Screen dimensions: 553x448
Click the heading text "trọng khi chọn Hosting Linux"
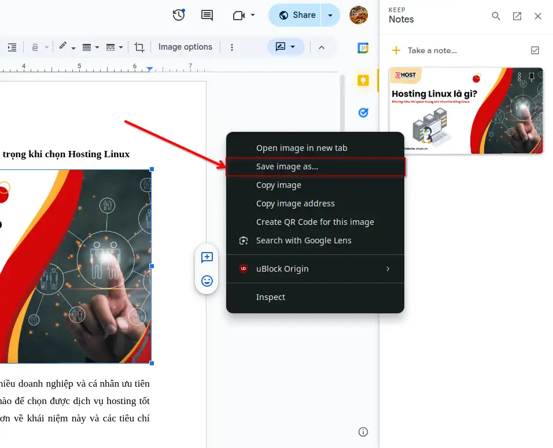pyautogui.click(x=66, y=154)
